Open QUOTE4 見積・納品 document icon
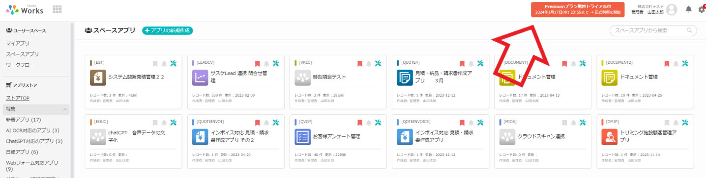 [x=405, y=77]
